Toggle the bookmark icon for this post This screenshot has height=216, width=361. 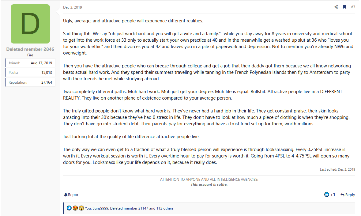tap(344, 7)
